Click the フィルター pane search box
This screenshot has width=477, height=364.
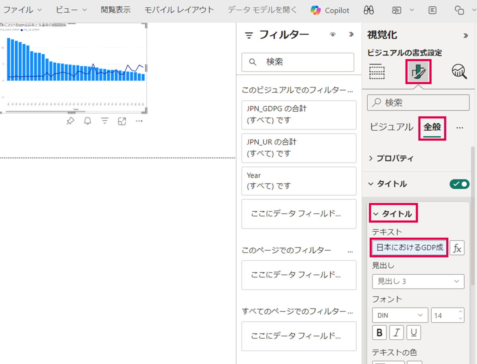[x=298, y=62]
